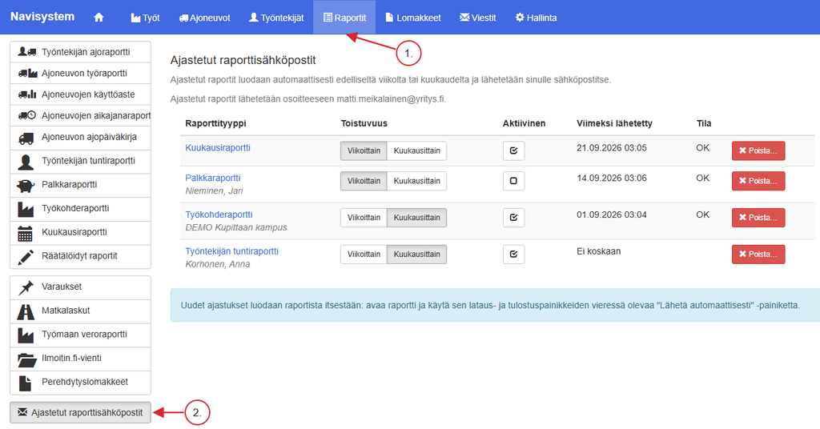This screenshot has width=820, height=429.
Task: Click the Ajoneuvon työraportti sidebar icon
Action: point(27,73)
